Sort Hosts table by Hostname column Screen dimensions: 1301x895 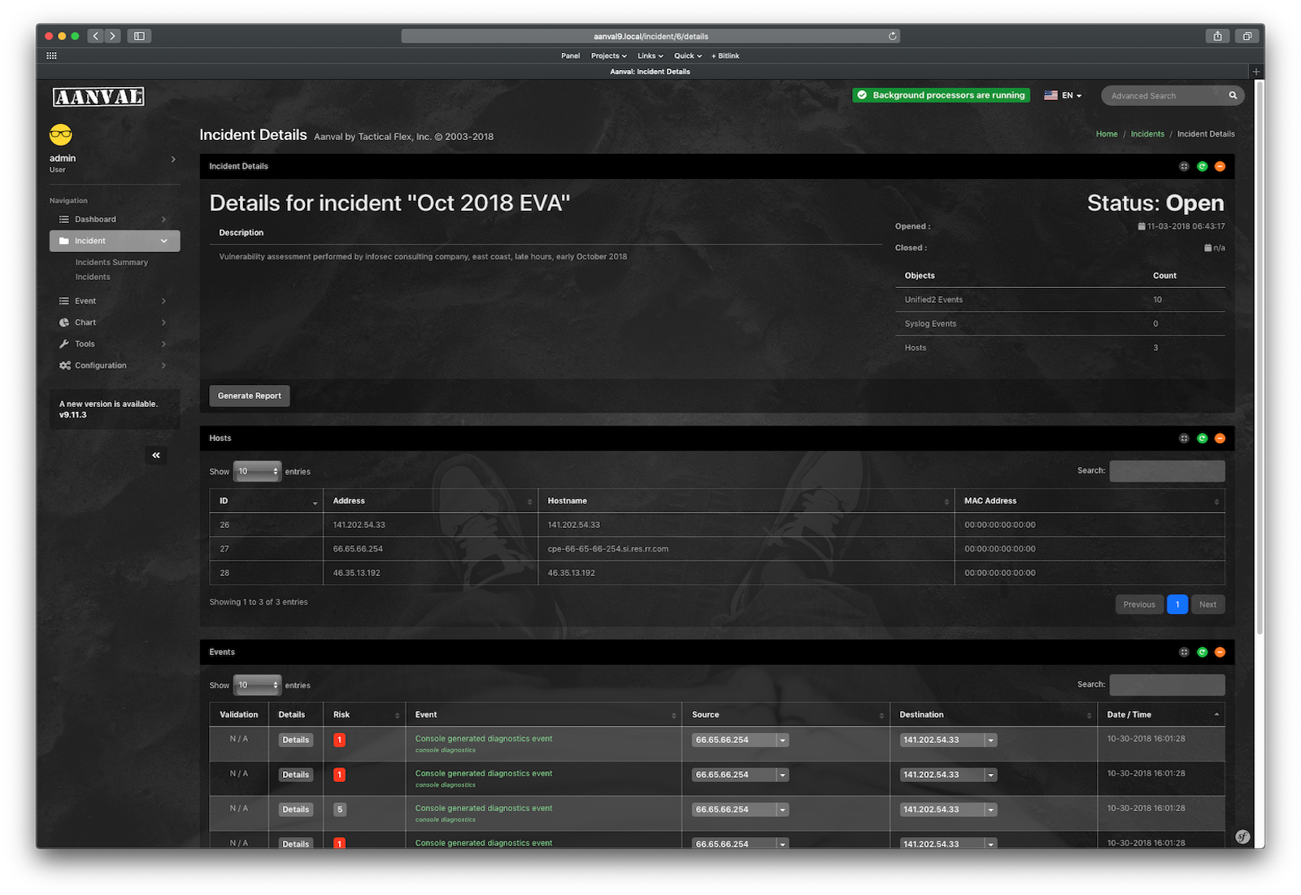point(746,500)
